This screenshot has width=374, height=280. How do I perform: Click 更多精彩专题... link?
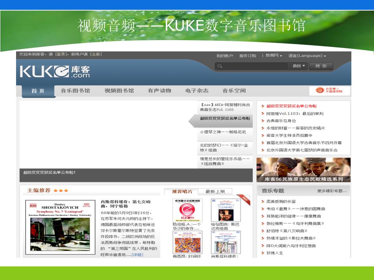[332, 191]
